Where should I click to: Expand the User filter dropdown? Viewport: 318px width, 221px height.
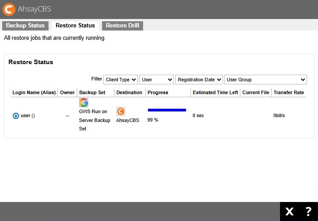pyautogui.click(x=156, y=80)
